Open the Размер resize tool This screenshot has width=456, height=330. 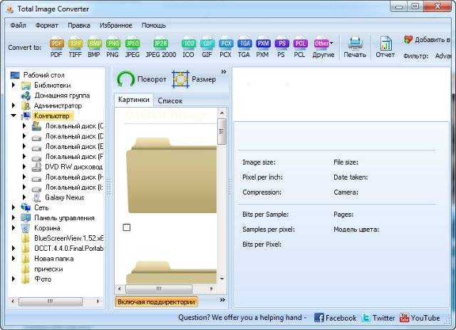coord(194,79)
